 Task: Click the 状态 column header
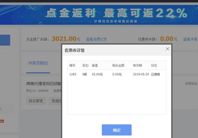point(154,66)
